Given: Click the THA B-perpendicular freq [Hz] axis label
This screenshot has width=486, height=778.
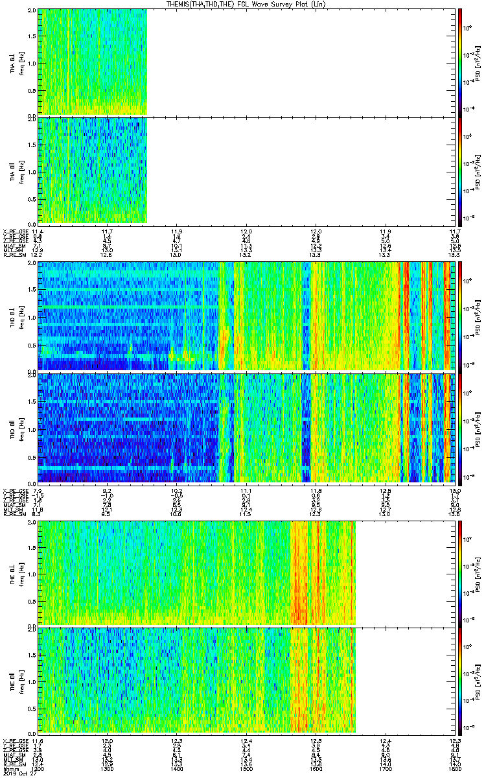Looking at the screenshot, I should pyautogui.click(x=21, y=62).
